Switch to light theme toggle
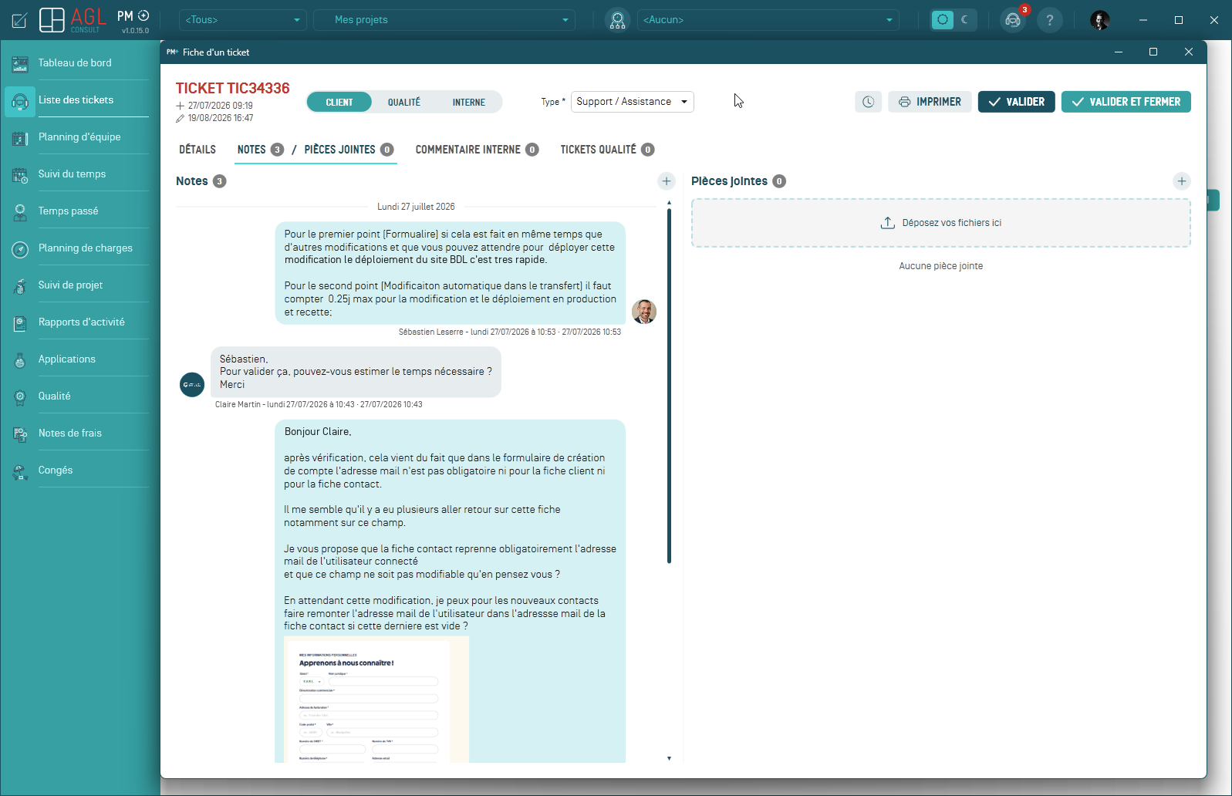The image size is (1232, 796). click(943, 20)
